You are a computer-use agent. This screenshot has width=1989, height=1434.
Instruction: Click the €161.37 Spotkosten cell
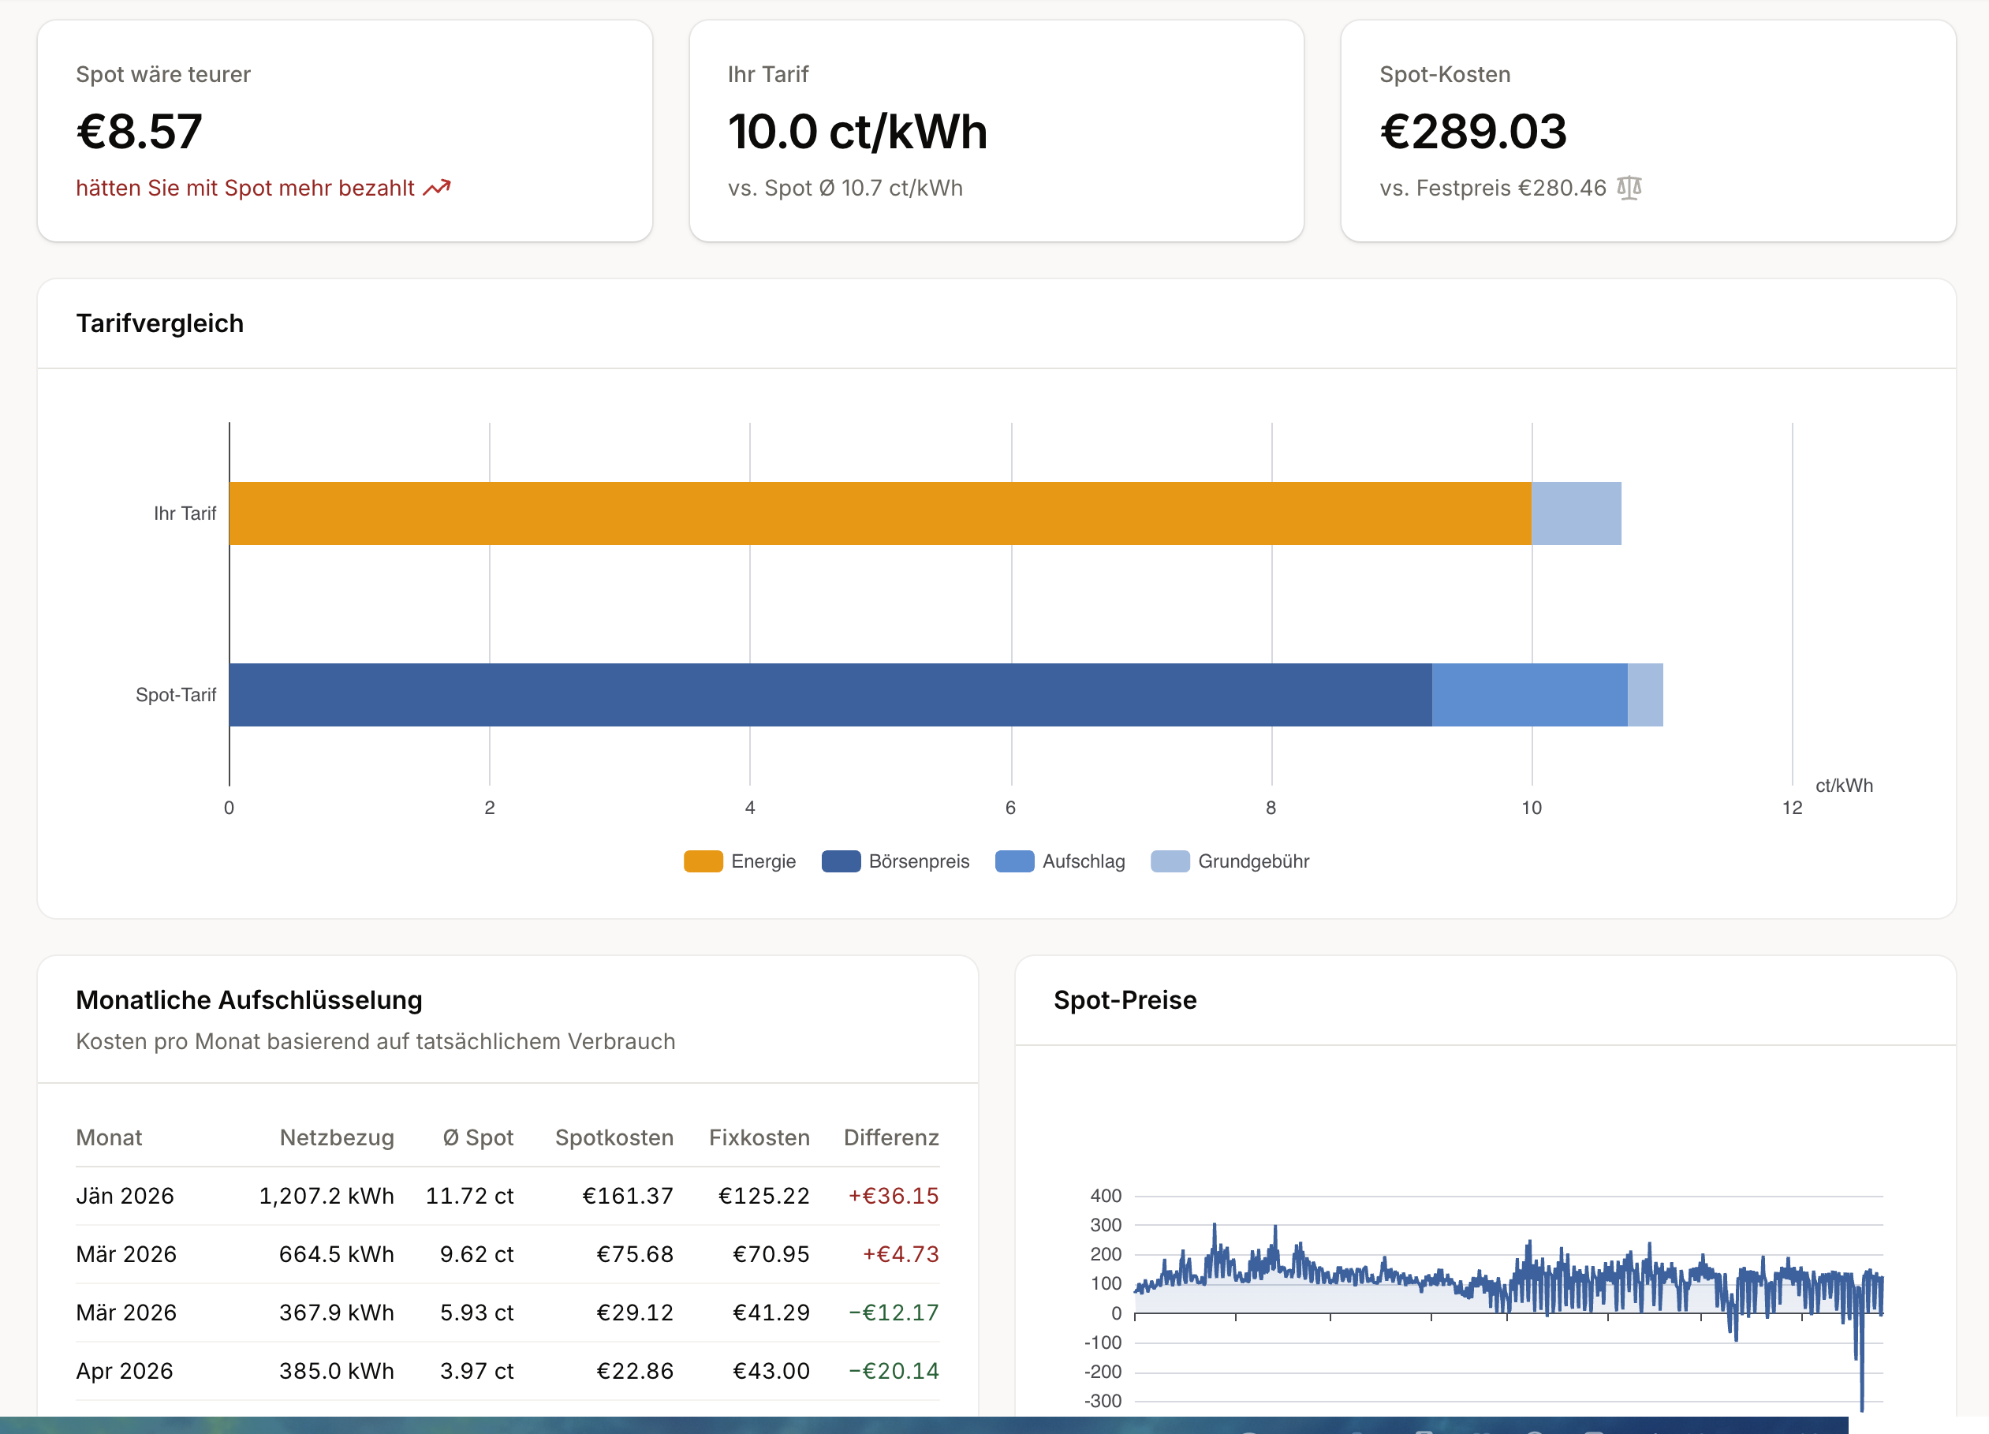628,1196
